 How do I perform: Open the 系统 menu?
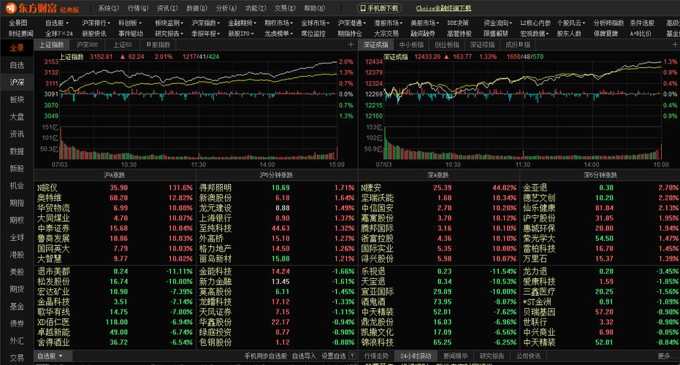click(108, 8)
